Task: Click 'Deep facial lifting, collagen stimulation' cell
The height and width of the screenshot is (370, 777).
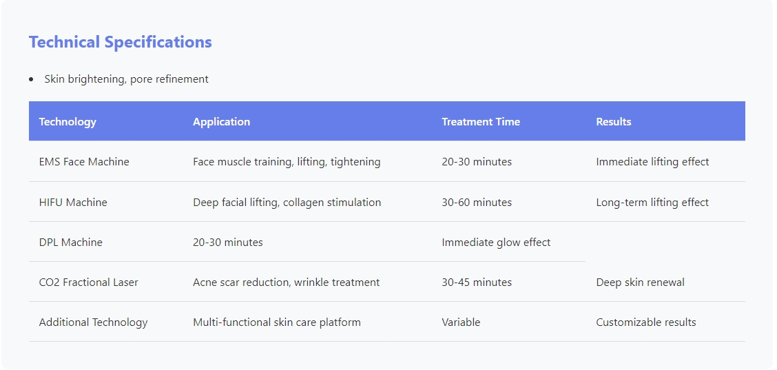Action: click(x=287, y=203)
